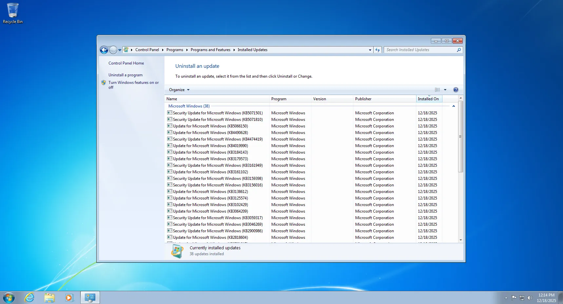
Task: Select Security Update KB3159398 row
Action: click(303, 179)
